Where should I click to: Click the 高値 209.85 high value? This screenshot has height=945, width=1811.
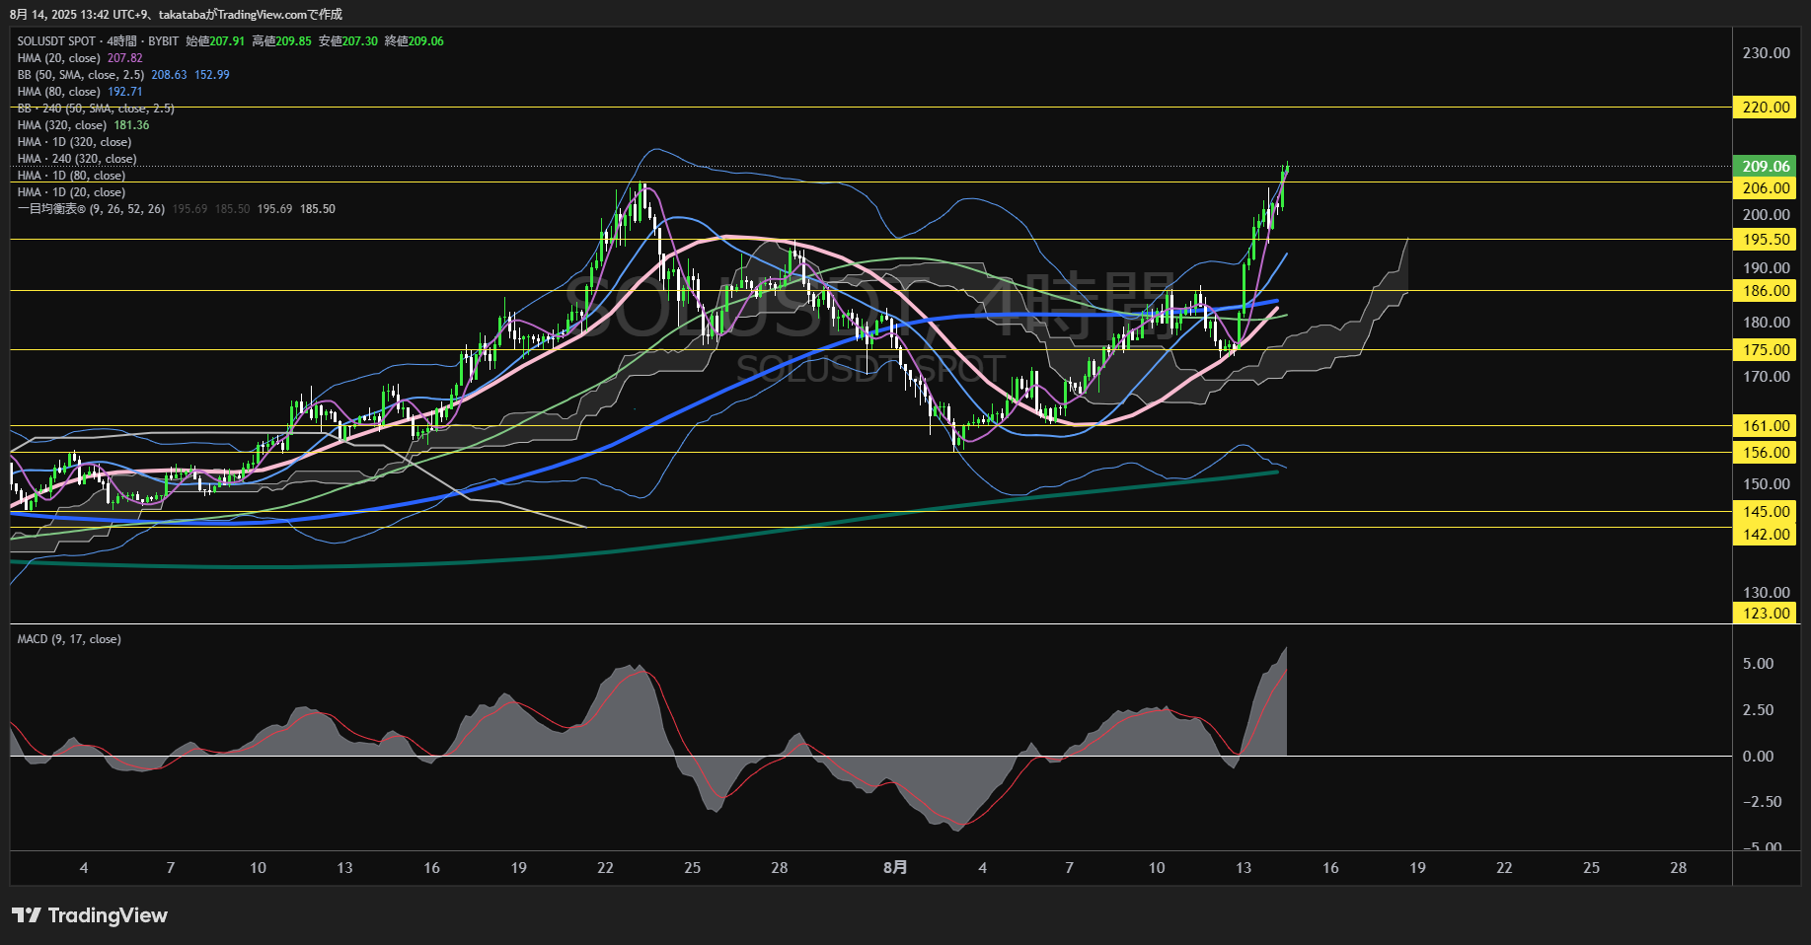point(281,41)
